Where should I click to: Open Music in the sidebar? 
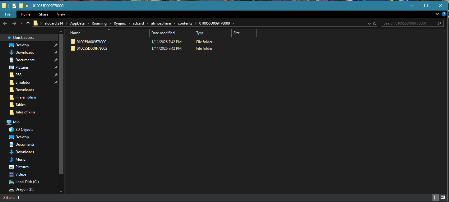click(21, 159)
